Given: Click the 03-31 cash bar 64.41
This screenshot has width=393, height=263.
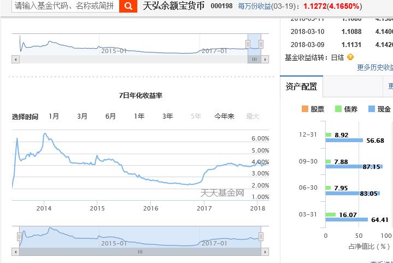Looking at the screenshot, I should [x=347, y=220].
